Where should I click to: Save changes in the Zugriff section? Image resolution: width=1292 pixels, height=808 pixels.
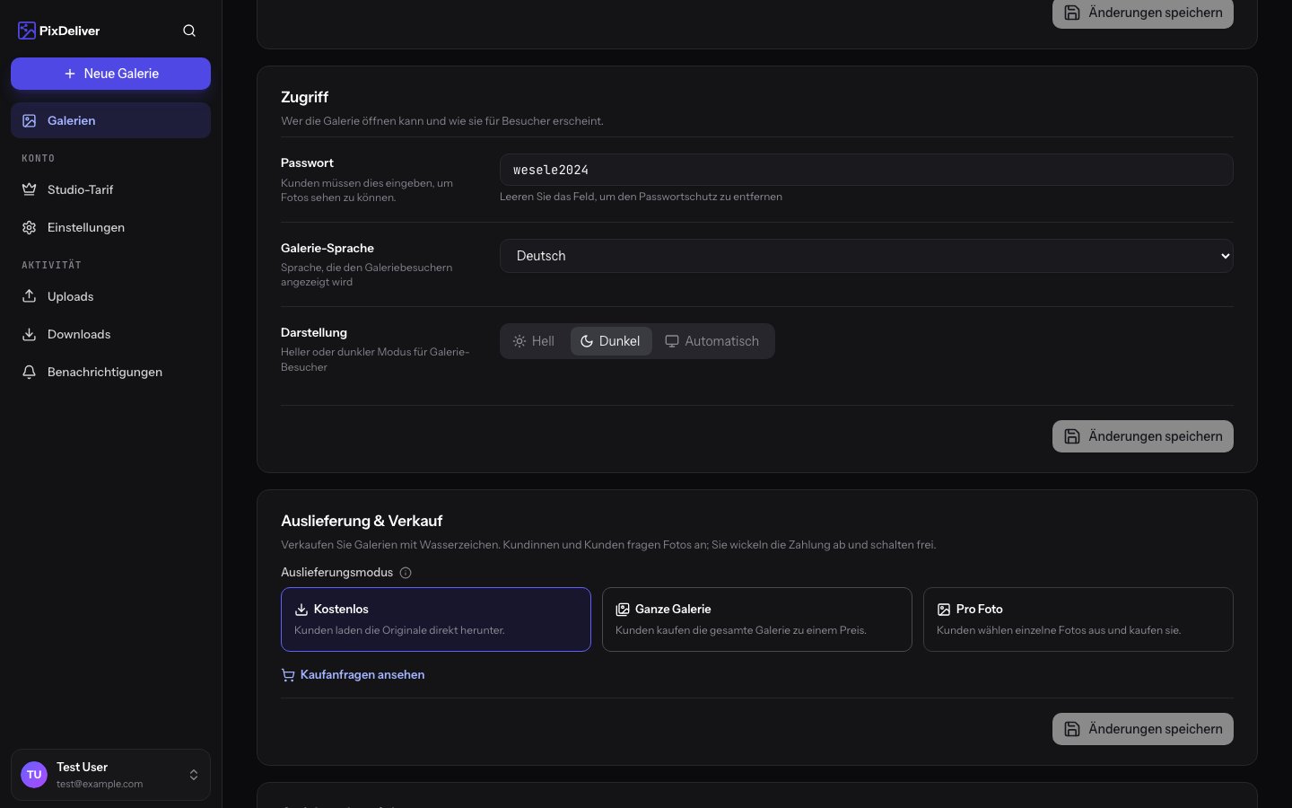click(1143, 436)
